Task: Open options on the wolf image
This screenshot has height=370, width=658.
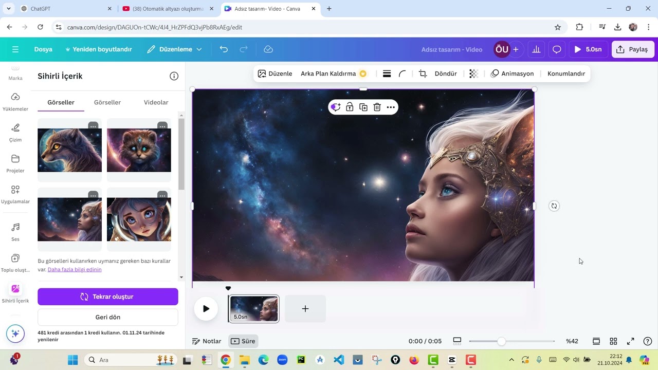Action: 93,125
